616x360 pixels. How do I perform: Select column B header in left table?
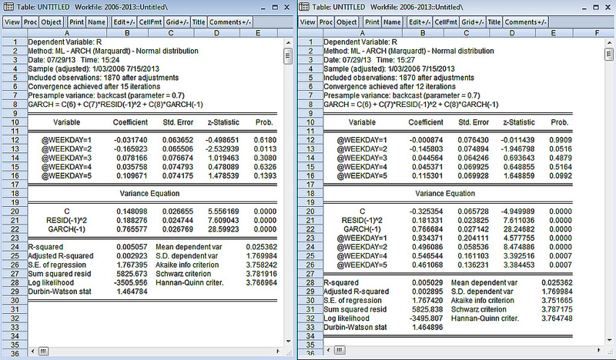point(127,33)
